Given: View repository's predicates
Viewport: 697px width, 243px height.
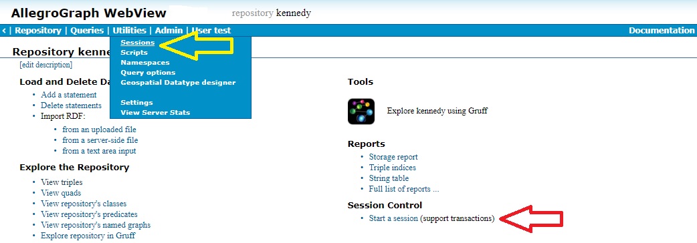Looking at the screenshot, I should 90,214.
